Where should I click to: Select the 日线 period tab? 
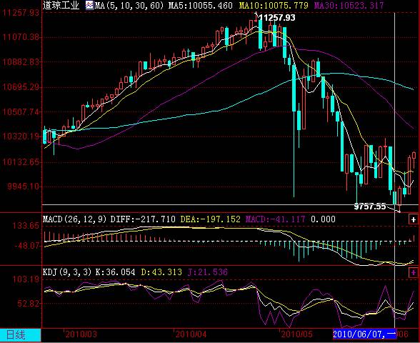point(20,334)
